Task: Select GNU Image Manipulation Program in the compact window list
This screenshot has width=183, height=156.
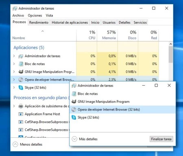Action: [x=122, y=102]
